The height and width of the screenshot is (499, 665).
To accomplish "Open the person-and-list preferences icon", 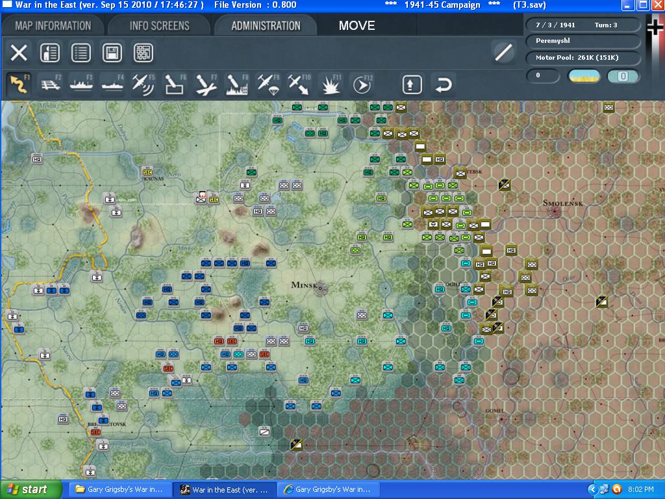I will (50, 53).
